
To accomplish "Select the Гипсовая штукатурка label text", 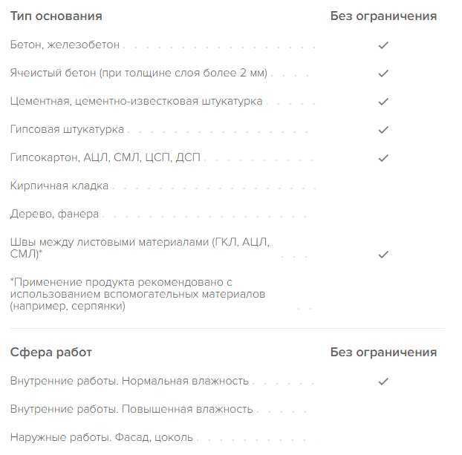I will tap(67, 129).
